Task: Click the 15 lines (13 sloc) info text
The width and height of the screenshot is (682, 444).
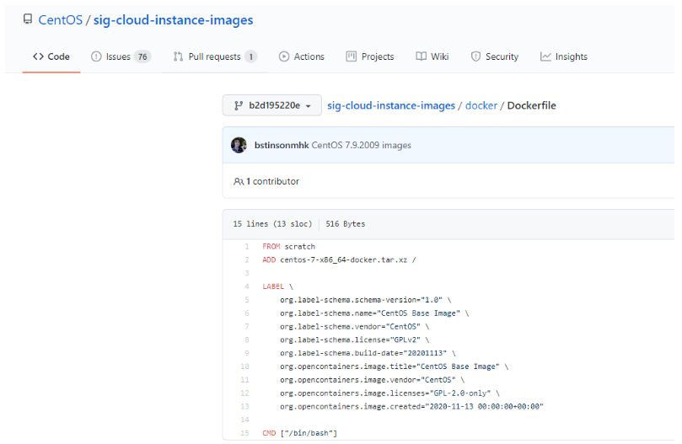Action: click(272, 224)
